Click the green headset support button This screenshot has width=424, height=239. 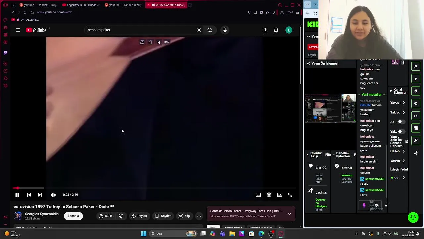click(413, 218)
